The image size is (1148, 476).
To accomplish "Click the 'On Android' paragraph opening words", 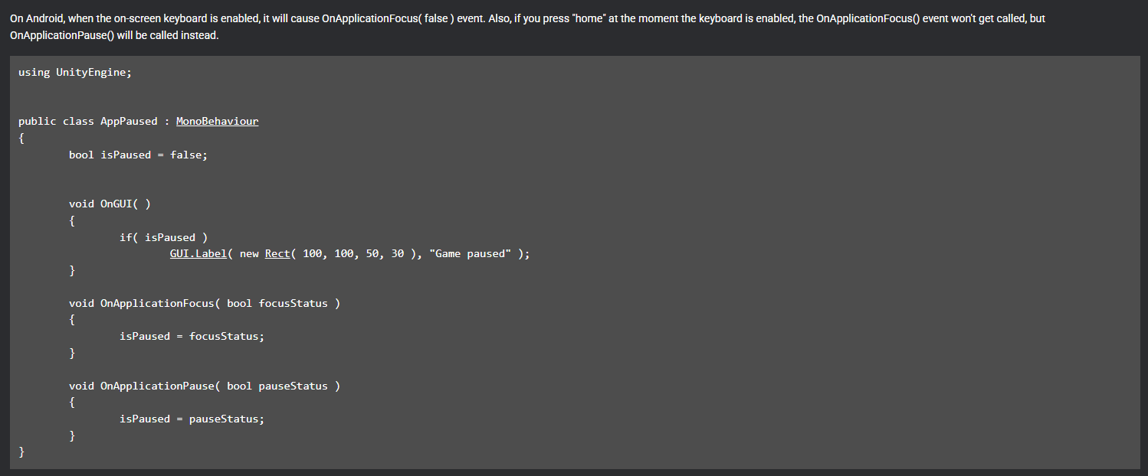I will click(37, 18).
